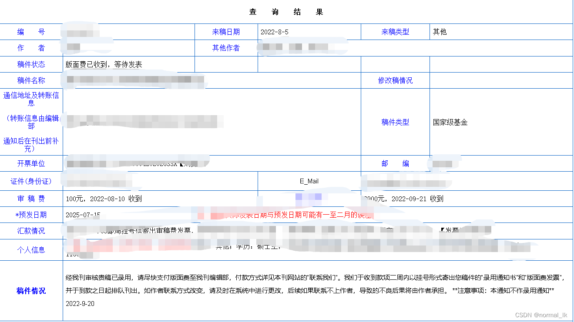Click the 稿件状态 label
This screenshot has height=322, width=574.
(x=31, y=64)
